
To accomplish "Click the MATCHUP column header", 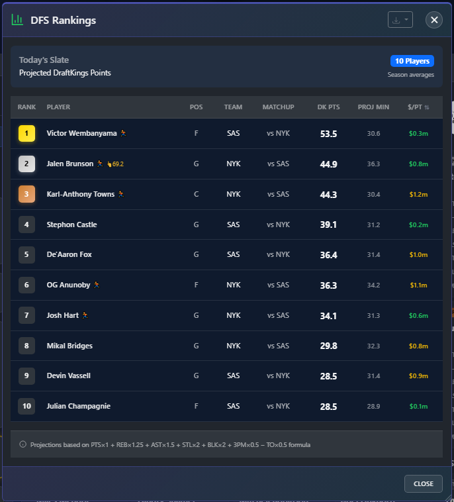I will 278,107.
